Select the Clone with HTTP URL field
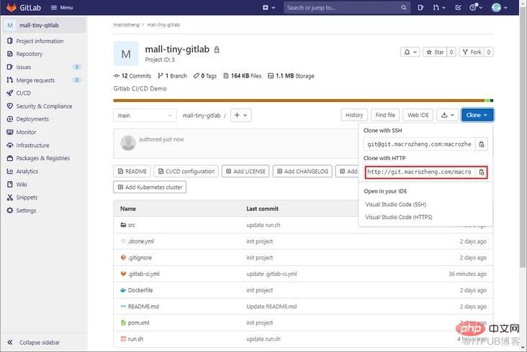527x352 pixels. pyautogui.click(x=420, y=172)
